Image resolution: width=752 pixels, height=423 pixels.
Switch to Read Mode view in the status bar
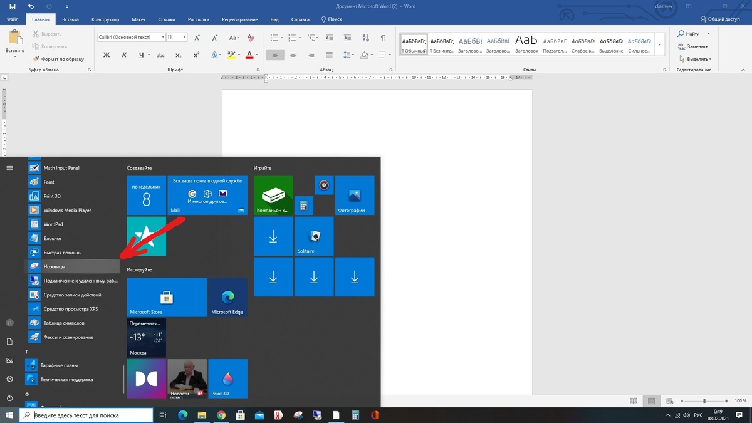pyautogui.click(x=634, y=401)
